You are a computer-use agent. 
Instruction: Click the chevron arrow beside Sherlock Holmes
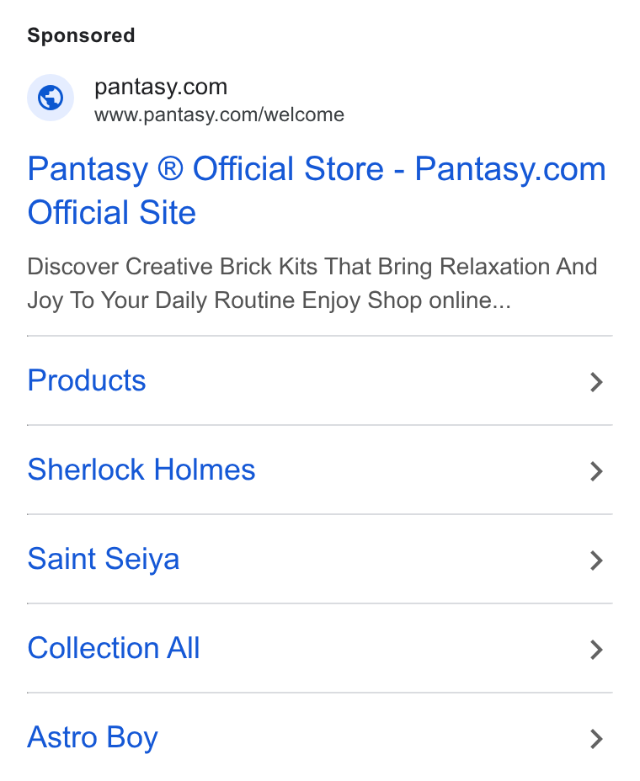pyautogui.click(x=596, y=471)
